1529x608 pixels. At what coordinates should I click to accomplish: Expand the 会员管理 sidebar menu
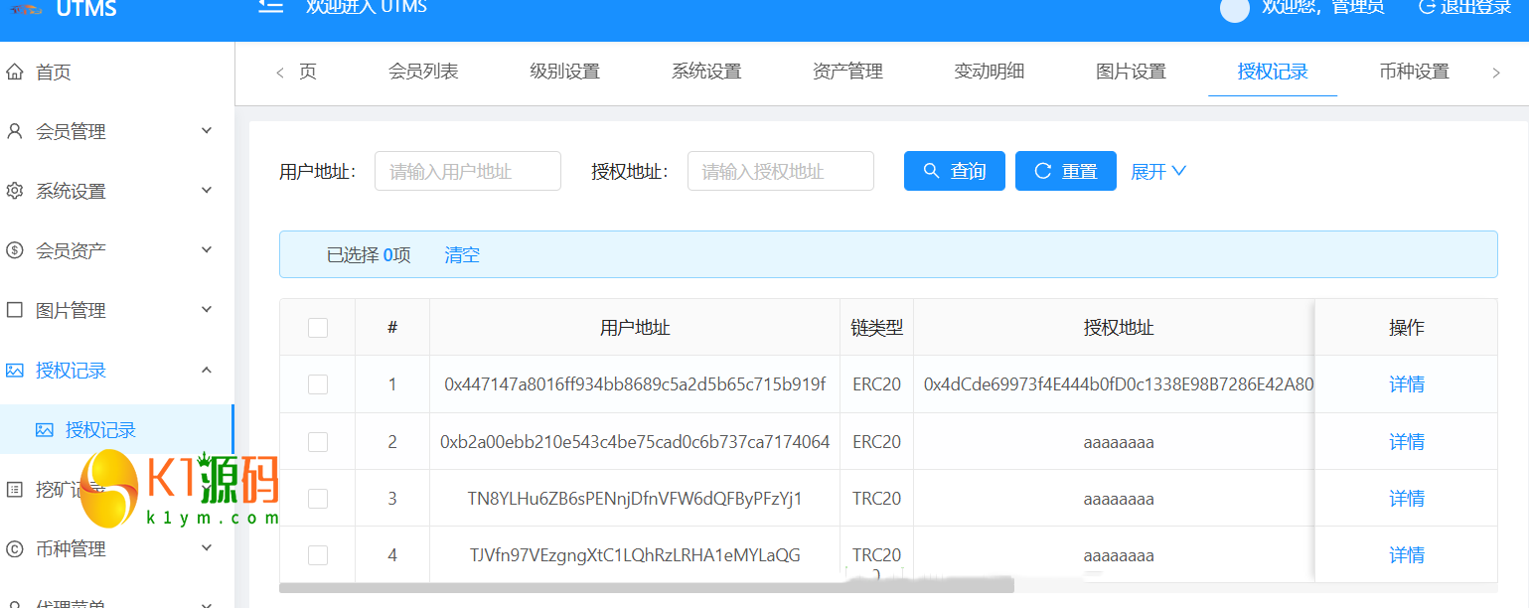207,131
